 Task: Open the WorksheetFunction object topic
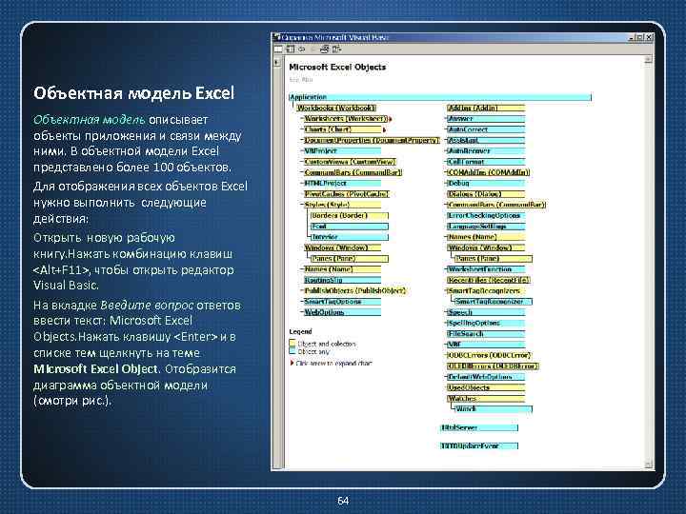(x=486, y=269)
